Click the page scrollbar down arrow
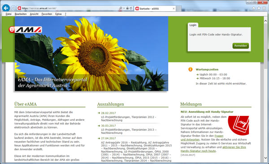 (x=265, y=158)
